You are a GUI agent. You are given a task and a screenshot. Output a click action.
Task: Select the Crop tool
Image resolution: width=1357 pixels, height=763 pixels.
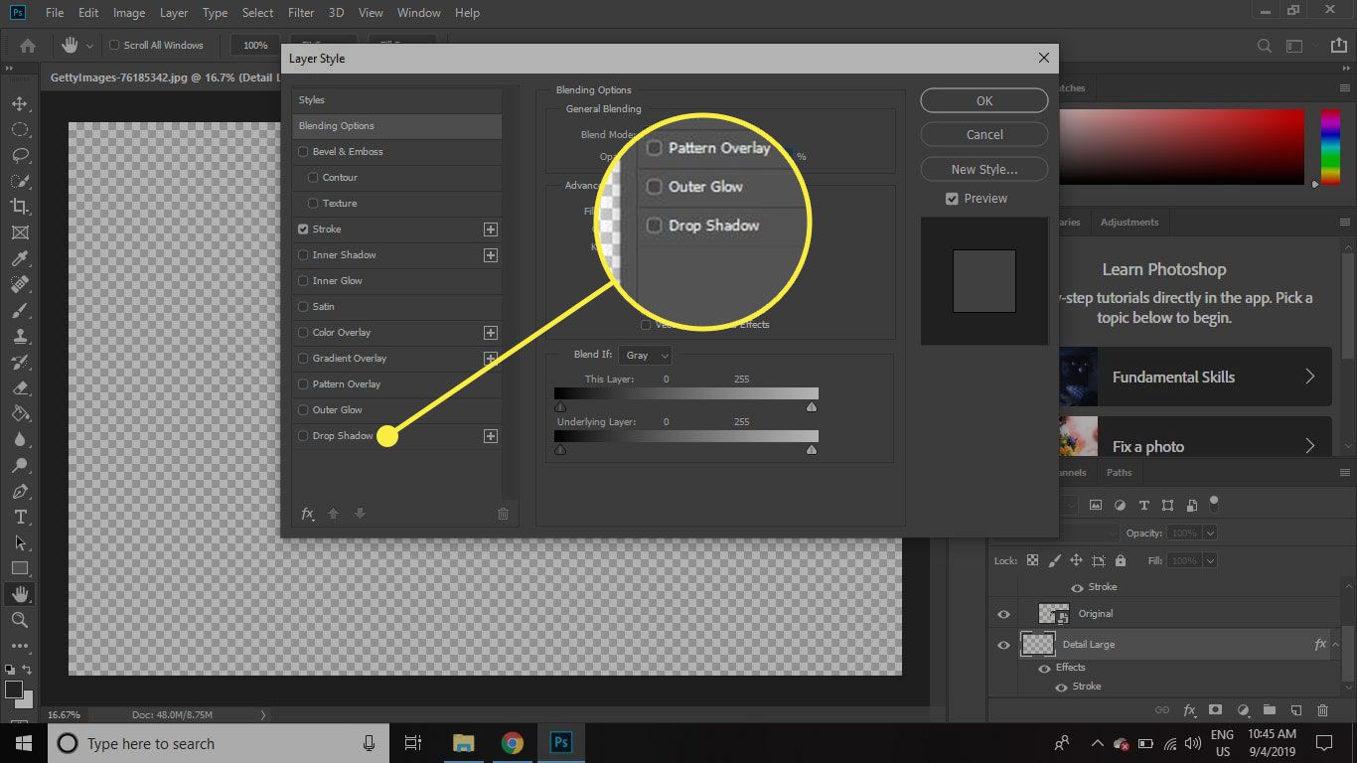19,207
